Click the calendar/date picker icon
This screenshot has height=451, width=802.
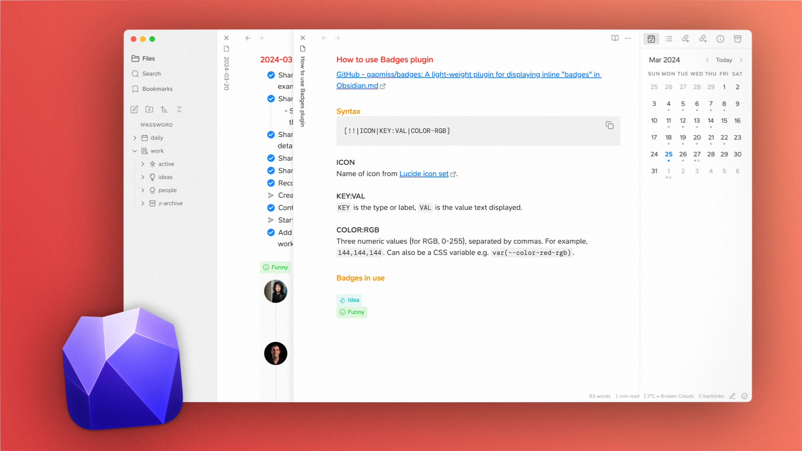[651, 38]
